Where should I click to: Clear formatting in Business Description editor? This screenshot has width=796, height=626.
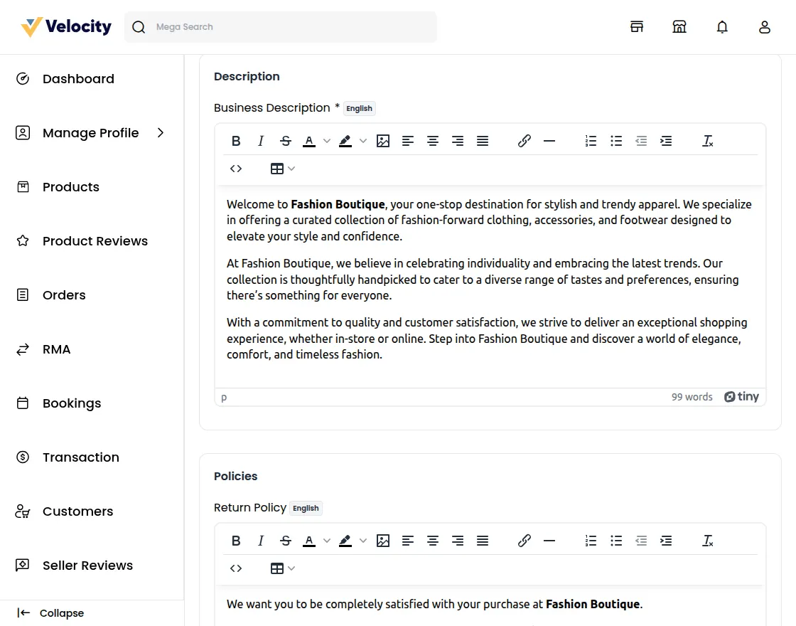[708, 141]
